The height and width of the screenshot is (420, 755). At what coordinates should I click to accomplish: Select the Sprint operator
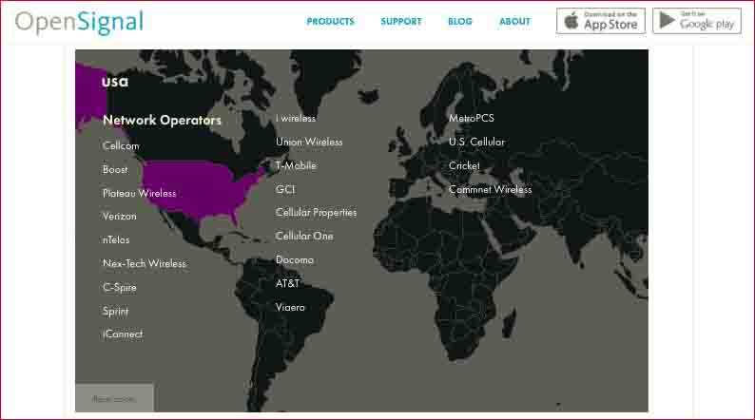[x=116, y=312]
